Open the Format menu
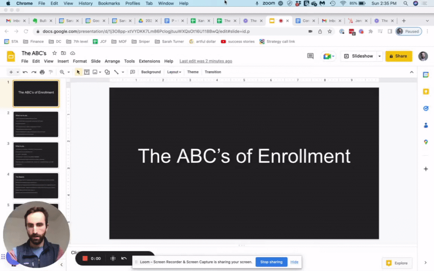Screen dimensions: 434x271 (x=80, y=61)
